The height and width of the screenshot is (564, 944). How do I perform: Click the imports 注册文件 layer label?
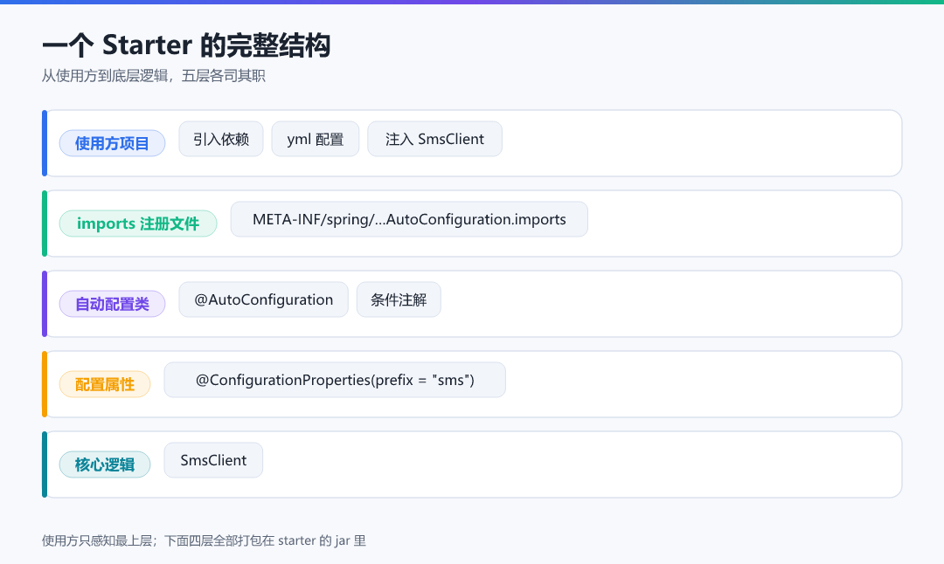click(x=138, y=224)
